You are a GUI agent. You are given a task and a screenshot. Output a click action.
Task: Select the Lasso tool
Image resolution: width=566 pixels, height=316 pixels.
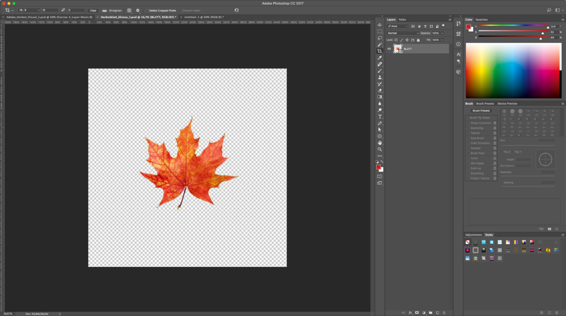coord(380,38)
